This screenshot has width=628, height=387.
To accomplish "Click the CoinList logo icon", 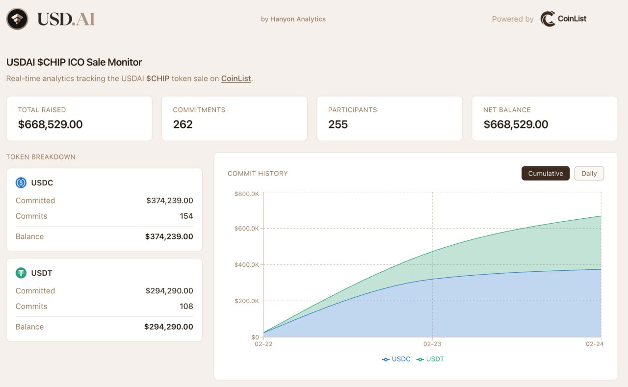I will (548, 19).
